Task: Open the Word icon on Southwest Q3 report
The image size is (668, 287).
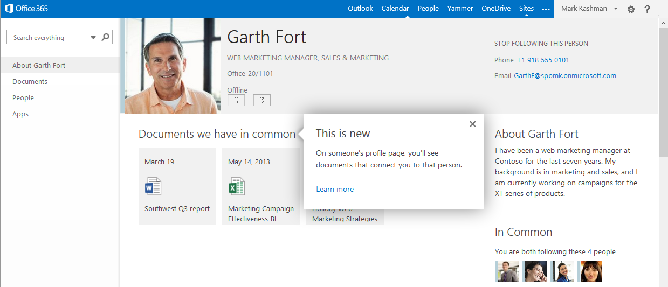Action: pos(153,186)
